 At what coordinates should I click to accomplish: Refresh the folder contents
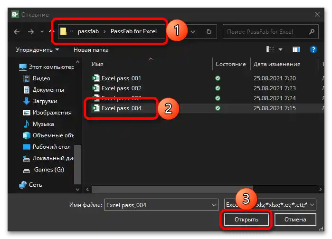pyautogui.click(x=209, y=32)
